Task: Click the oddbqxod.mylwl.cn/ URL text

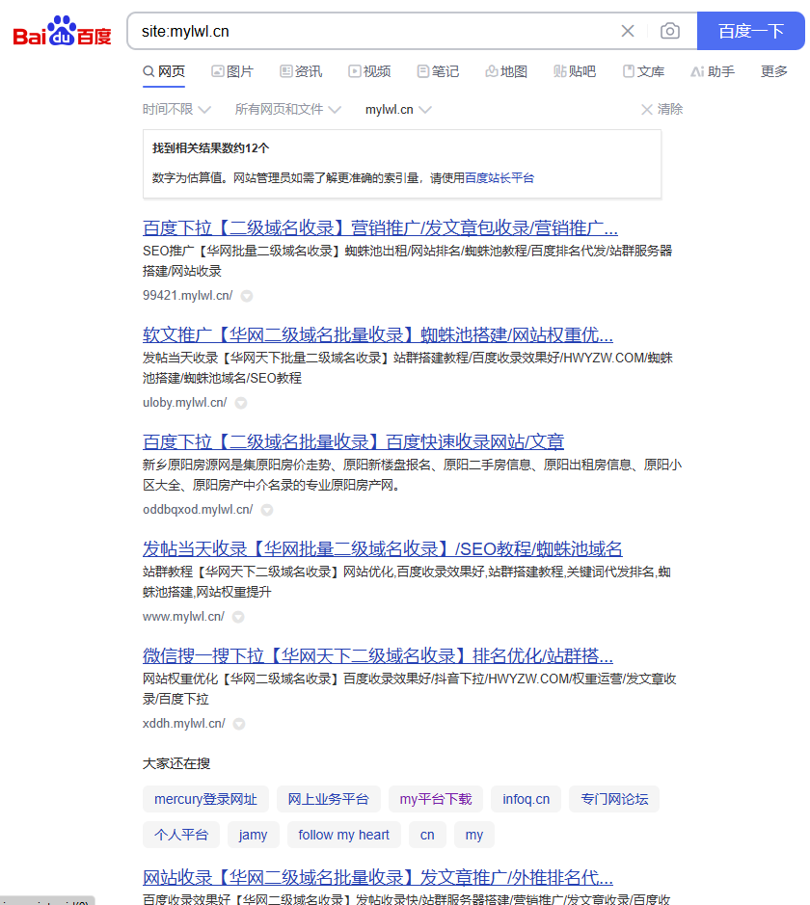Action: click(198, 509)
